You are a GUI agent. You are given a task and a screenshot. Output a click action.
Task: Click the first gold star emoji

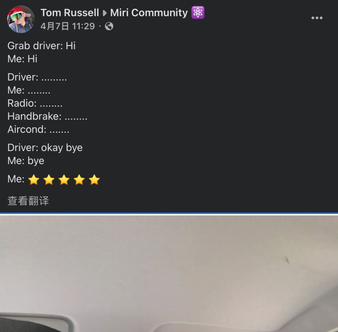(34, 180)
